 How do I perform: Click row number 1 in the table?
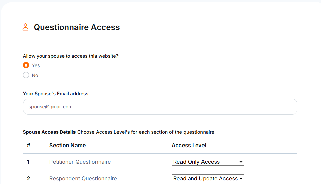[x=28, y=162]
